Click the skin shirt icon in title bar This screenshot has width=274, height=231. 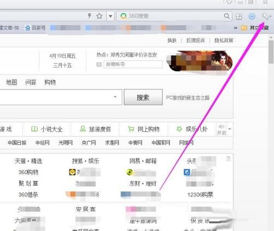[x=229, y=2]
